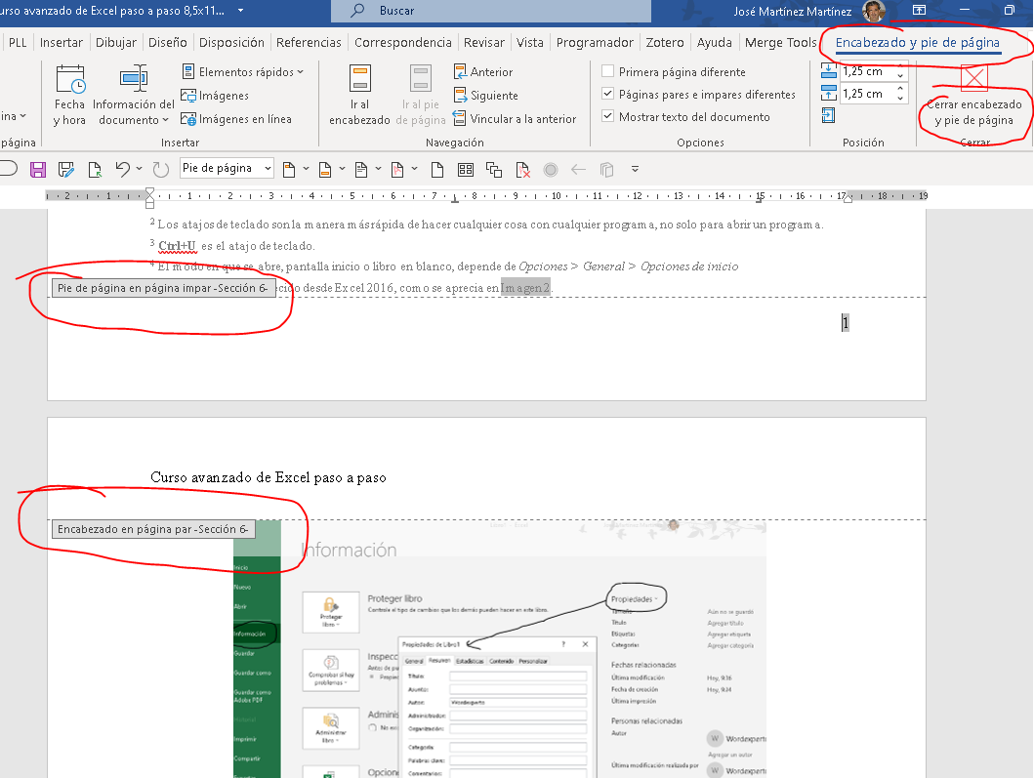This screenshot has width=1034, height=778.
Task: Expand Elementos rápidos dropdown
Action: coord(242,72)
